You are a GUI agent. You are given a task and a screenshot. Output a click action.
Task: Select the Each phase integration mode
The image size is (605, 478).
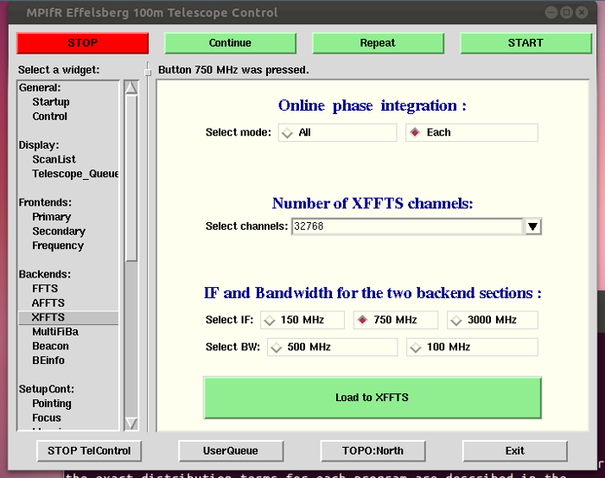click(x=472, y=132)
